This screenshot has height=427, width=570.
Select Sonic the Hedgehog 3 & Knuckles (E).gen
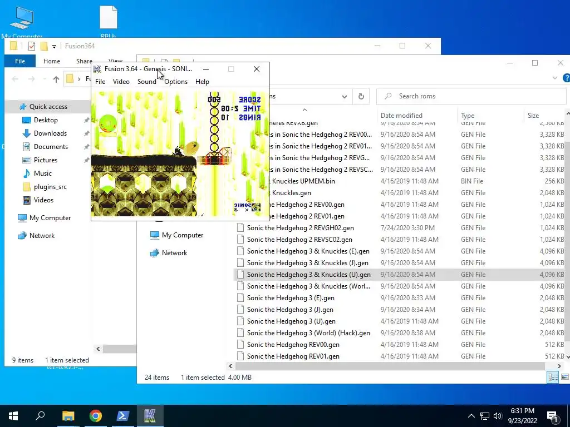(x=308, y=251)
